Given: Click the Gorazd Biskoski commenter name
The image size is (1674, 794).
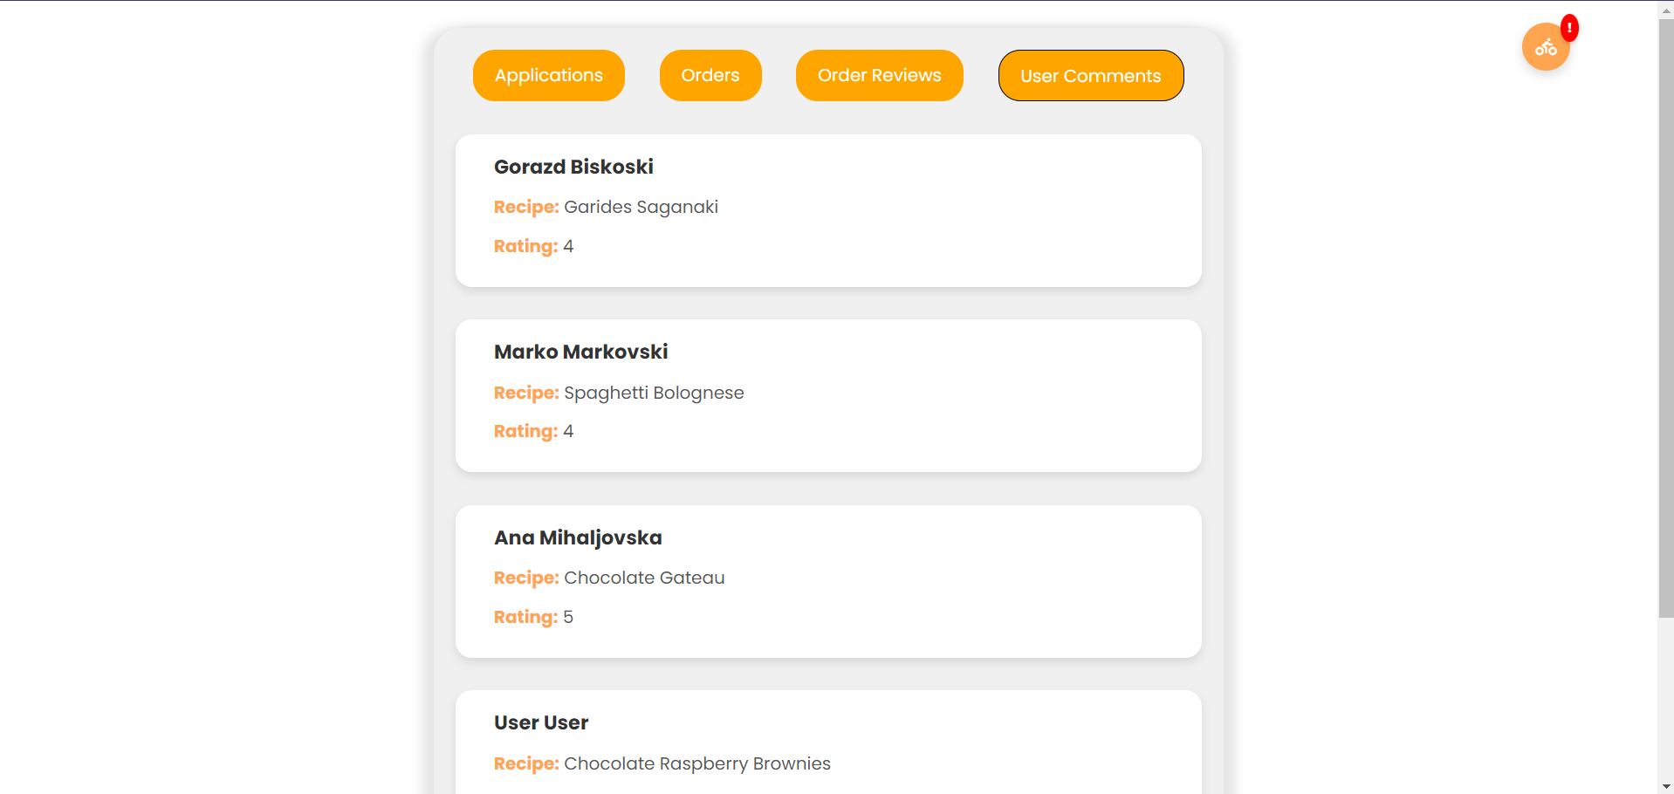Looking at the screenshot, I should [x=573, y=167].
